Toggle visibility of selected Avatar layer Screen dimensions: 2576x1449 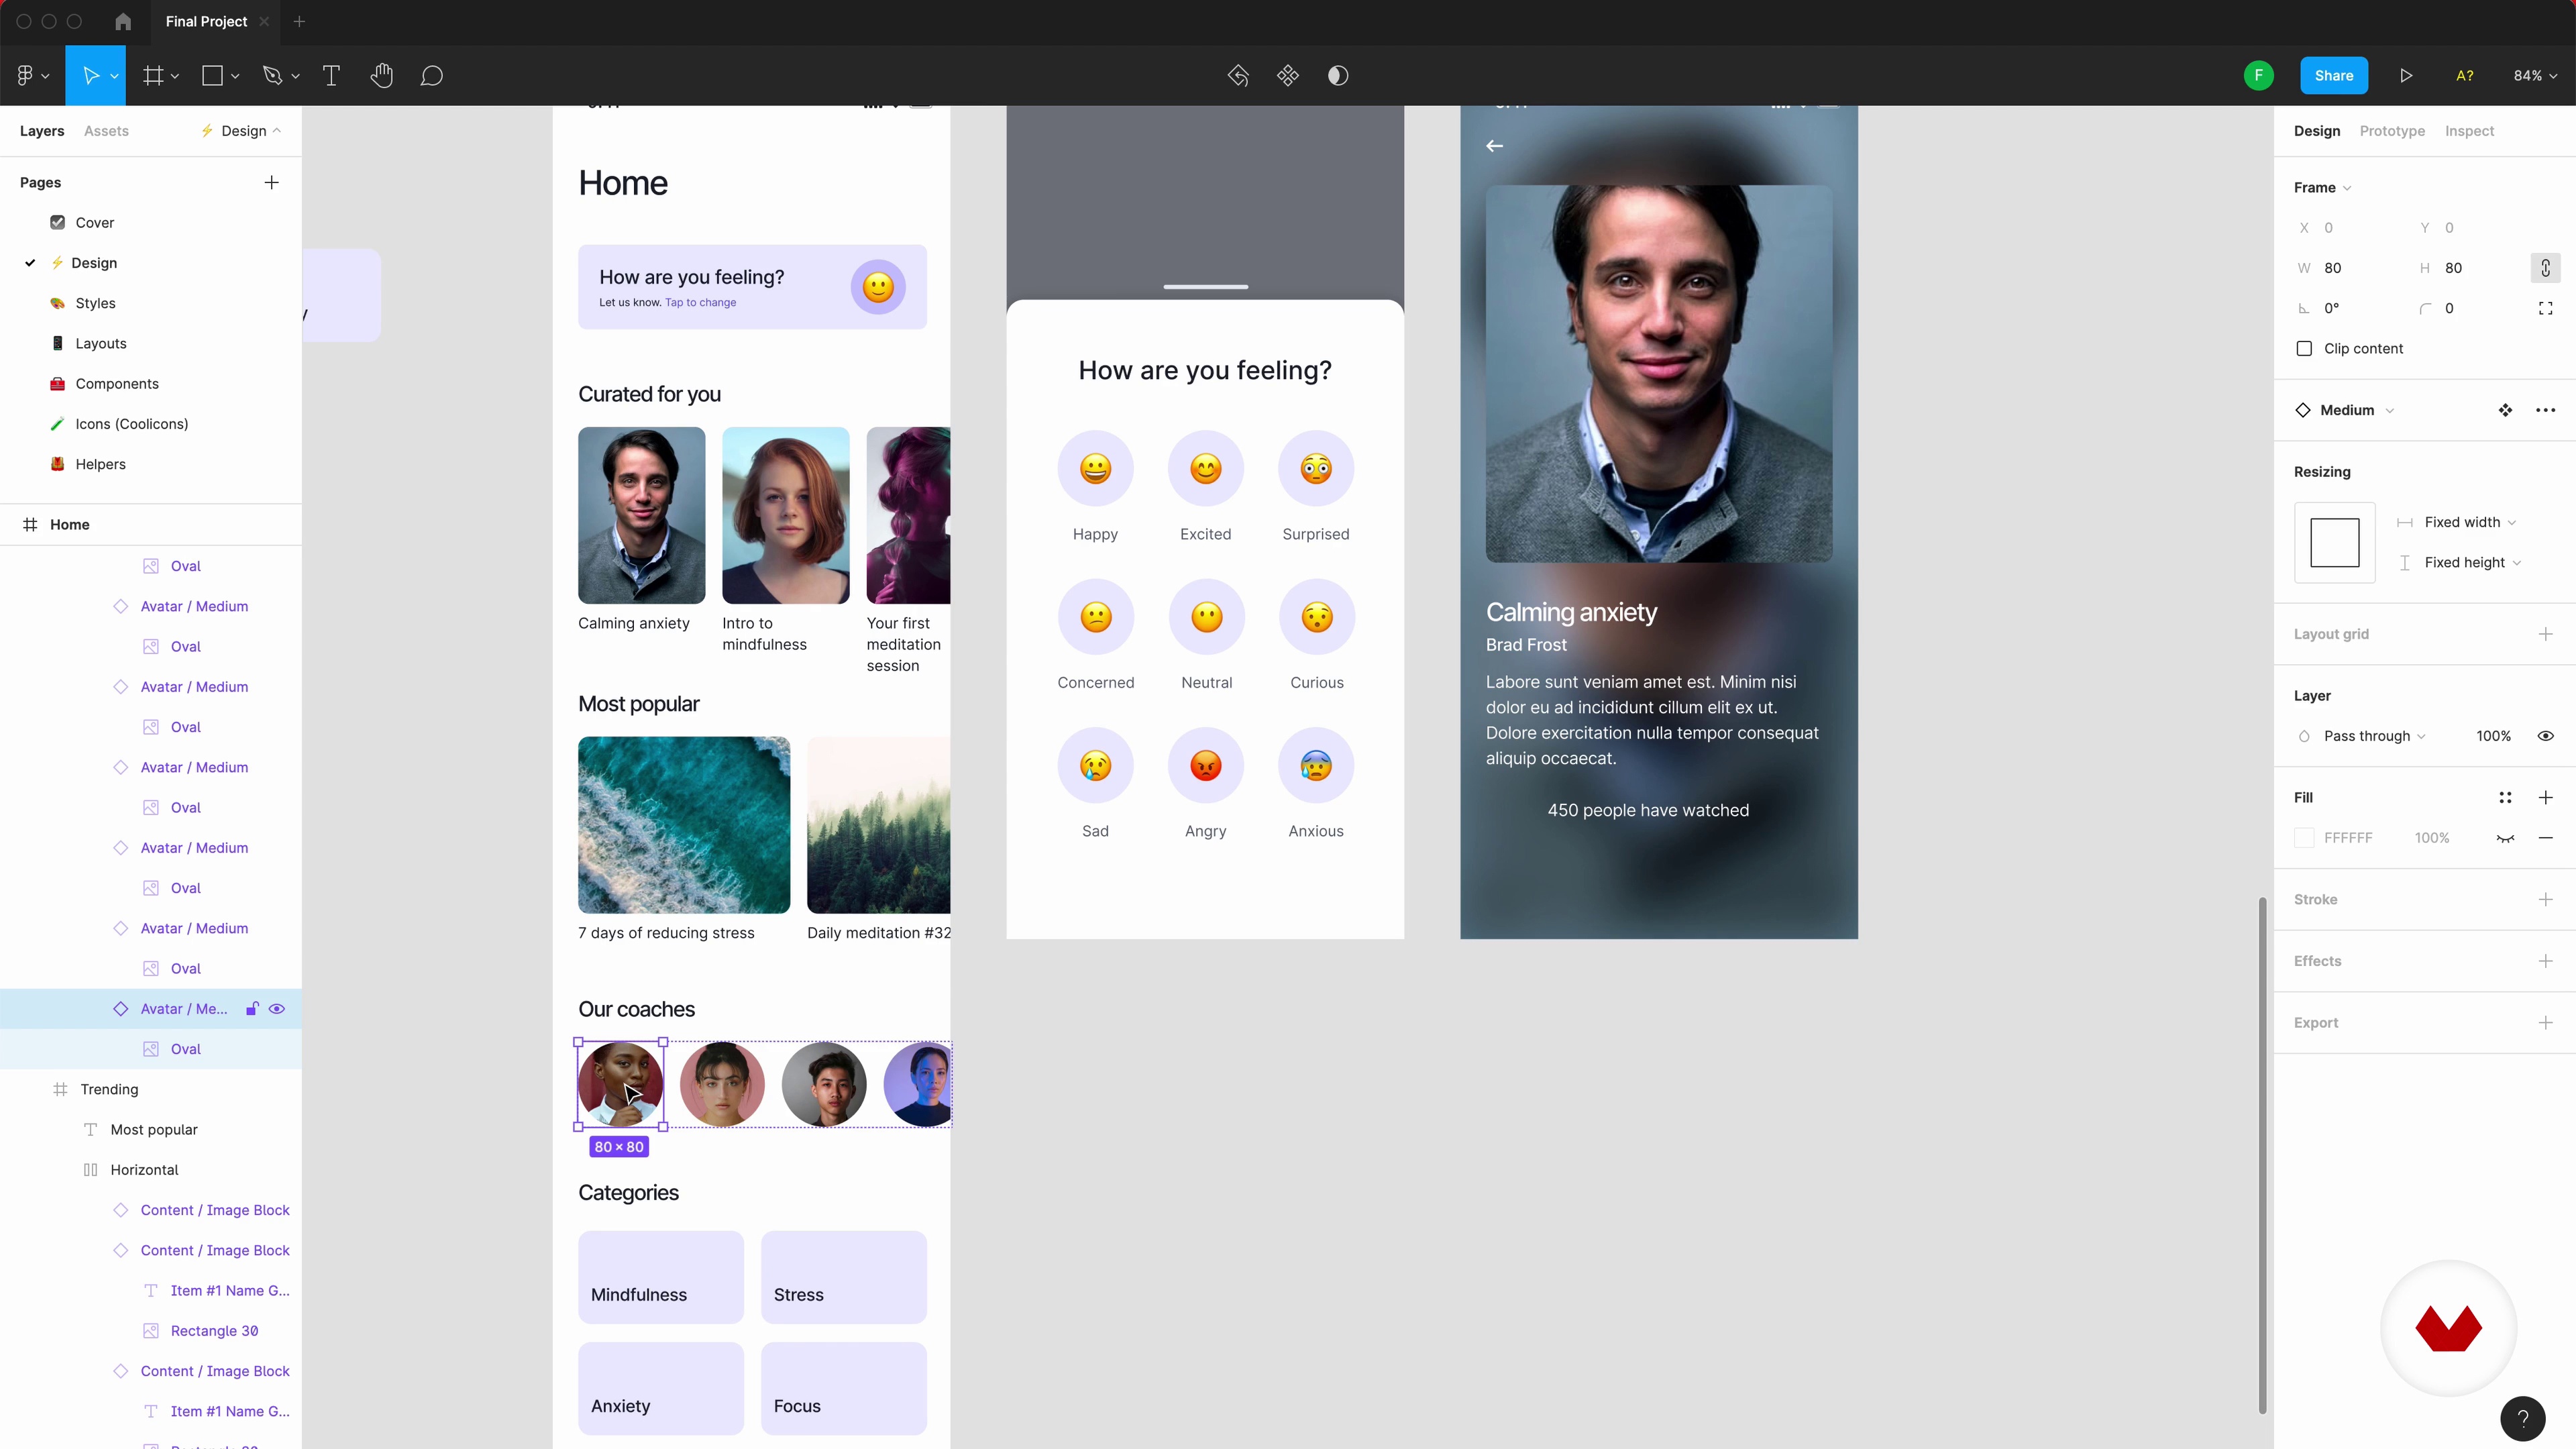pyautogui.click(x=277, y=1009)
